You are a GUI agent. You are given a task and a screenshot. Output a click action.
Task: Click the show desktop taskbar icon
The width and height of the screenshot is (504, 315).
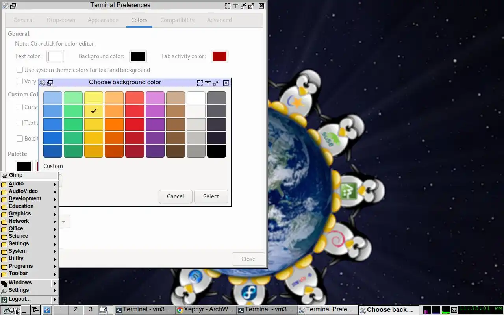[x=25, y=310]
